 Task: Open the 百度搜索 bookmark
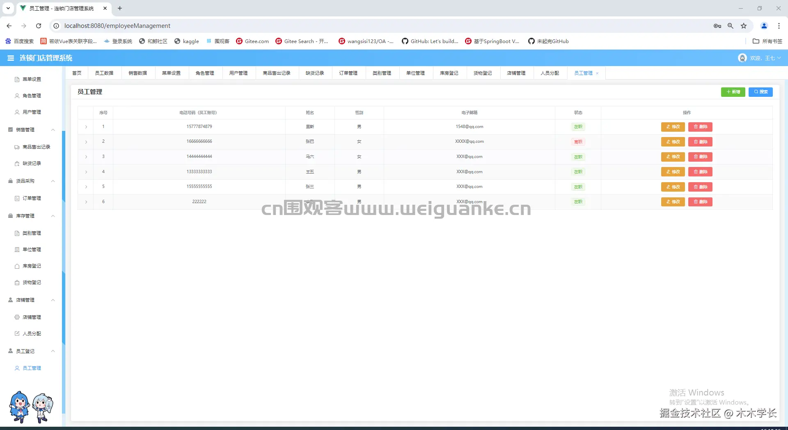pyautogui.click(x=19, y=41)
